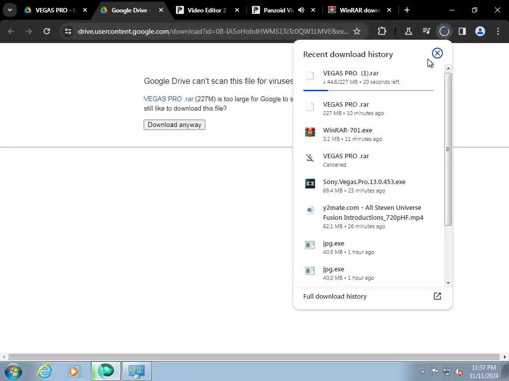Click the WinRAR-701.exe file icon
Screen dimensions: 509x381
click(310, 132)
